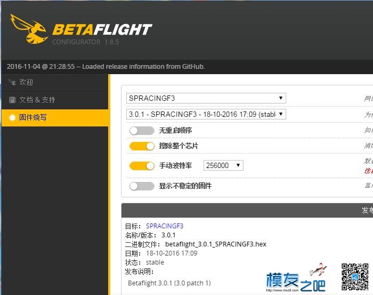Click the Betaflight 3.0.1 patch note
373x295 pixels.
(x=169, y=283)
